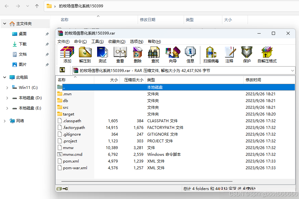Image resolution: width=299 pixels, height=199 pixels.
Task: Select the .classpath file
Action: click(x=175, y=121)
